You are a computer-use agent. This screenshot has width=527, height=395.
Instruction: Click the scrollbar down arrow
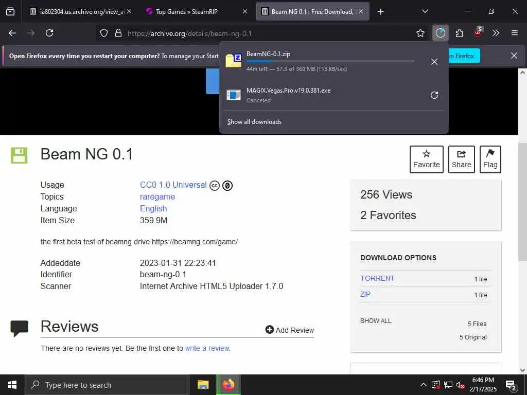pos(522,370)
